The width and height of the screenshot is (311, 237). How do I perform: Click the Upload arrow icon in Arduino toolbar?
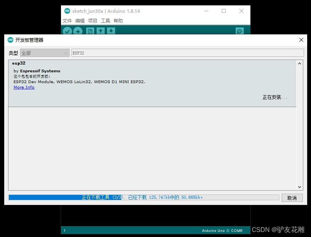coord(78,31)
